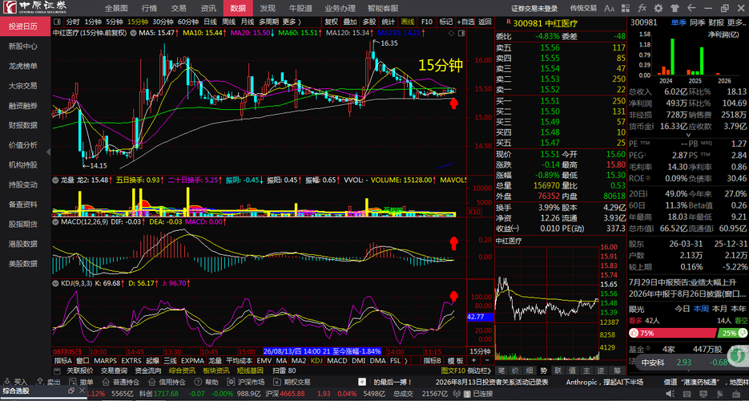Screen dimensions: 749x401
Task: Toggle 叠加 overlay option
Action: pos(350,22)
